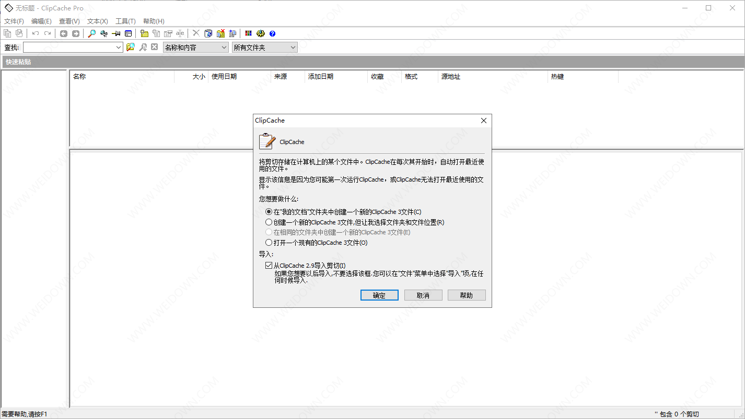Open the 名称和内容 dropdown

click(196, 47)
